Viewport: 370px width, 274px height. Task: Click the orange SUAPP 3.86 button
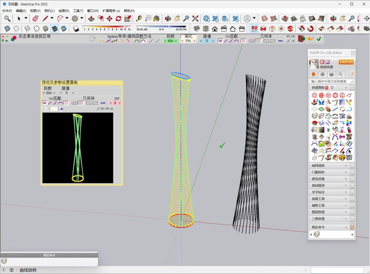click(x=346, y=62)
